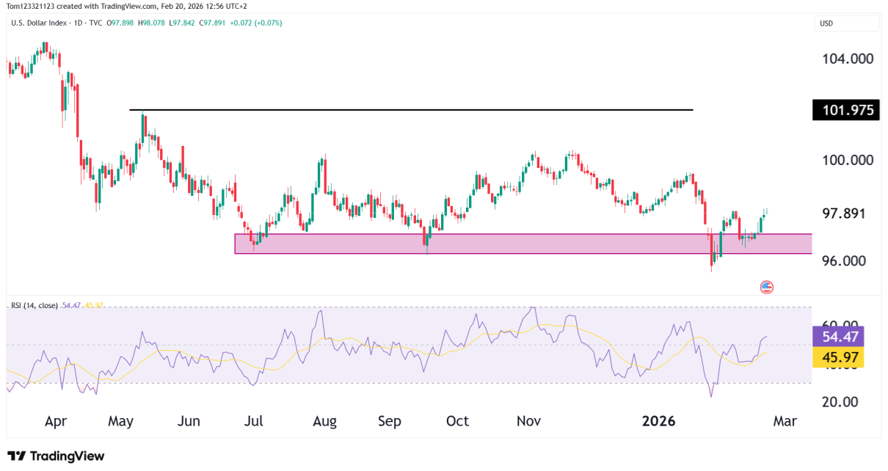This screenshot has height=471, width=888.
Task: Click the Mar label on the time axis
Action: point(785,421)
